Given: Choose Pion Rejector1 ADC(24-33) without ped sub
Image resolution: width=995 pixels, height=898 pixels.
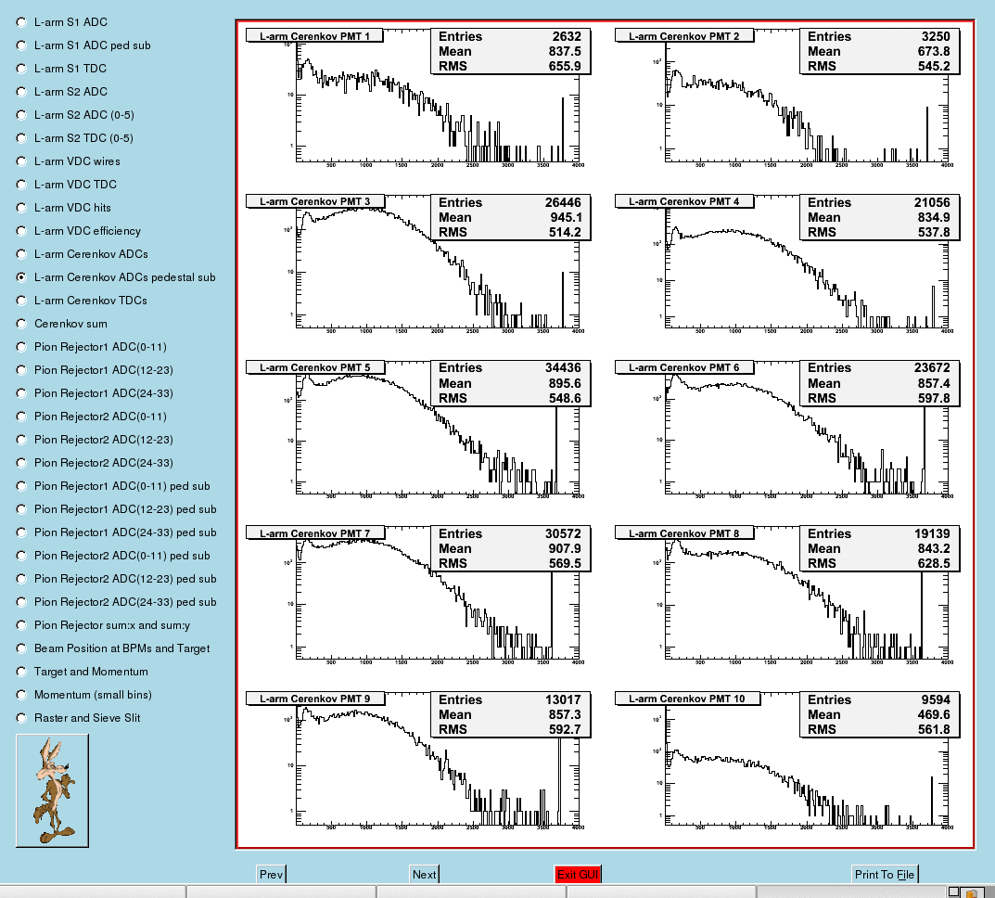Looking at the screenshot, I should [x=21, y=393].
